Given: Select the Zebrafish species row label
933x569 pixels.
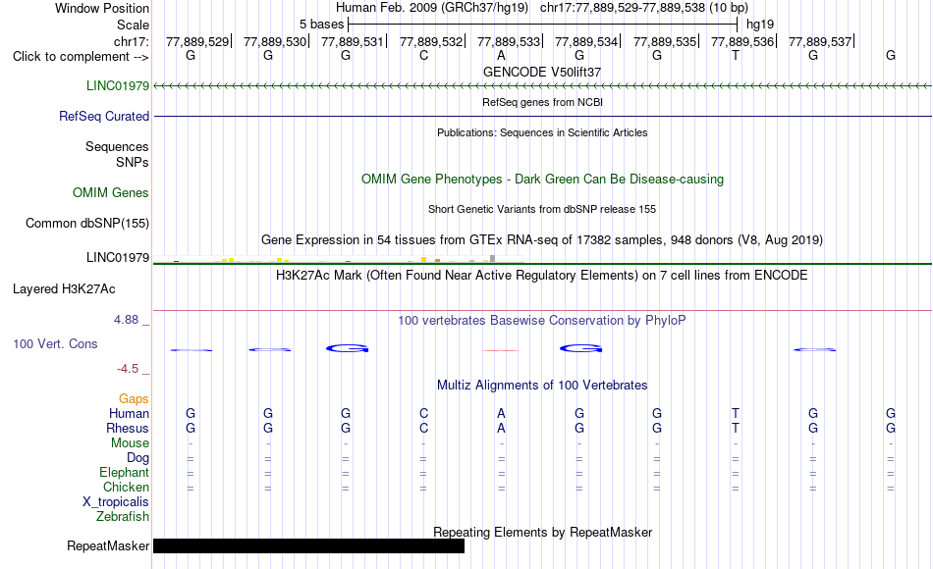Looking at the screenshot, I should tap(123, 516).
